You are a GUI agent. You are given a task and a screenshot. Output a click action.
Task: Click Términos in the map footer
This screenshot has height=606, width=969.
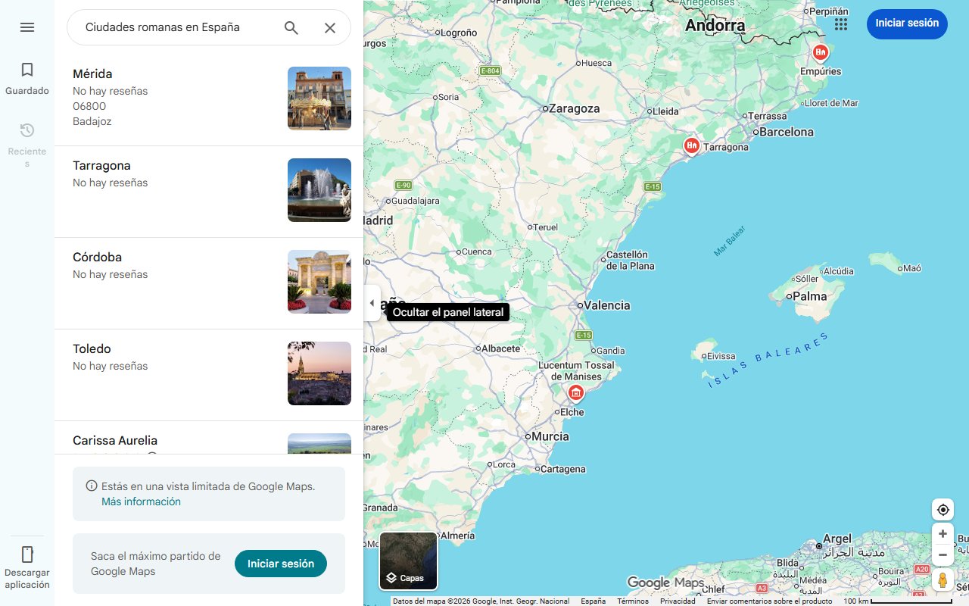pos(632,601)
